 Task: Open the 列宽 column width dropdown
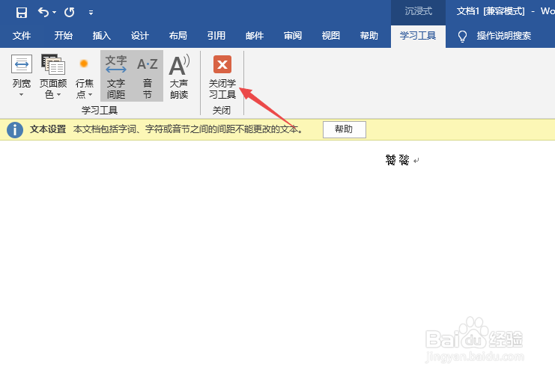[22, 76]
